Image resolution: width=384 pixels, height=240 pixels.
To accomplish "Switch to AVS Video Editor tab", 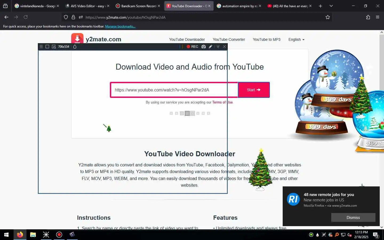I will (x=87, y=6).
